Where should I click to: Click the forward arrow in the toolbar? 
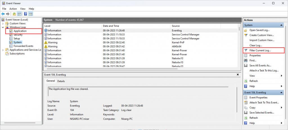[x=8, y=14]
